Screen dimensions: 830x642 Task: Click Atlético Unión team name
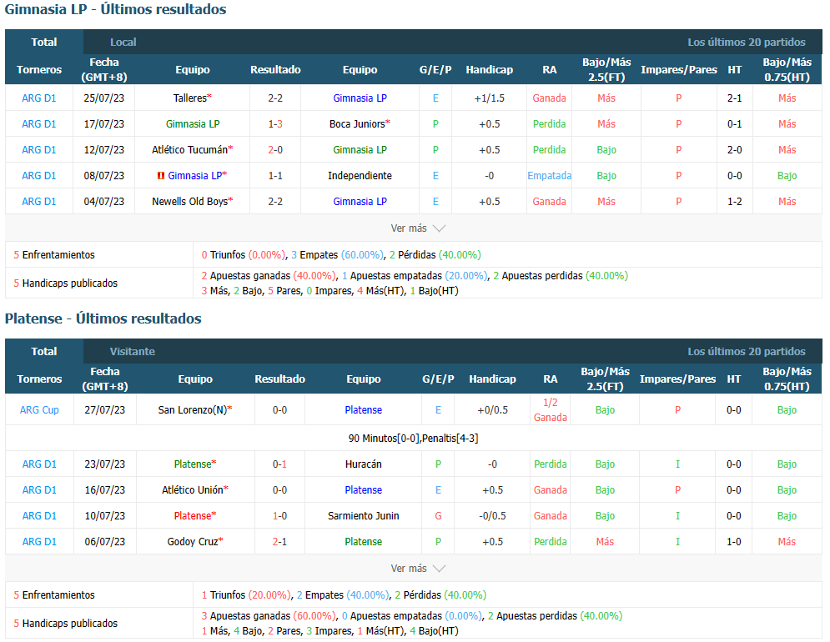tap(193, 490)
